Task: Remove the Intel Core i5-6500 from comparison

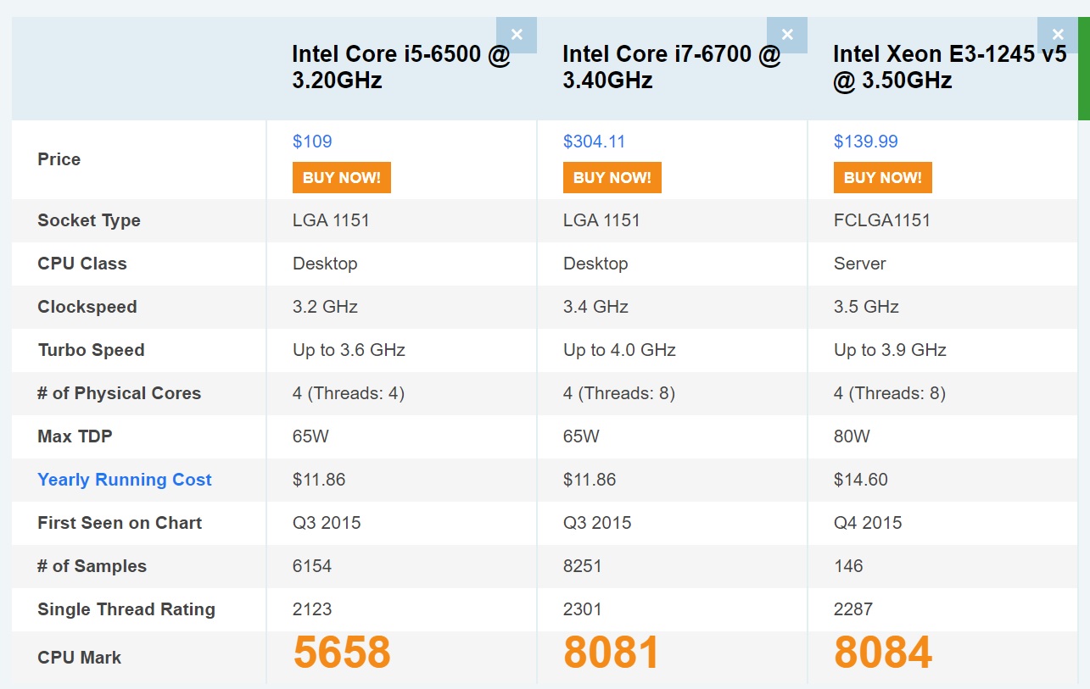Action: 517,34
